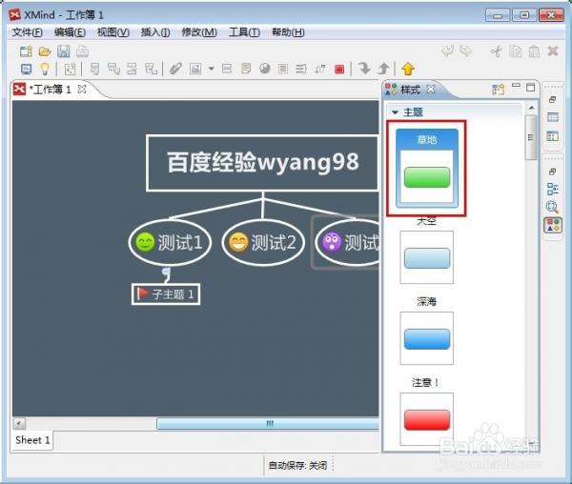Select the 测试2 topic node

(263, 242)
